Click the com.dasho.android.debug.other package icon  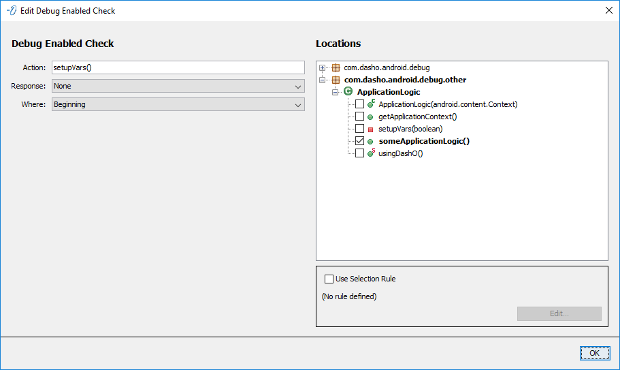tap(336, 80)
